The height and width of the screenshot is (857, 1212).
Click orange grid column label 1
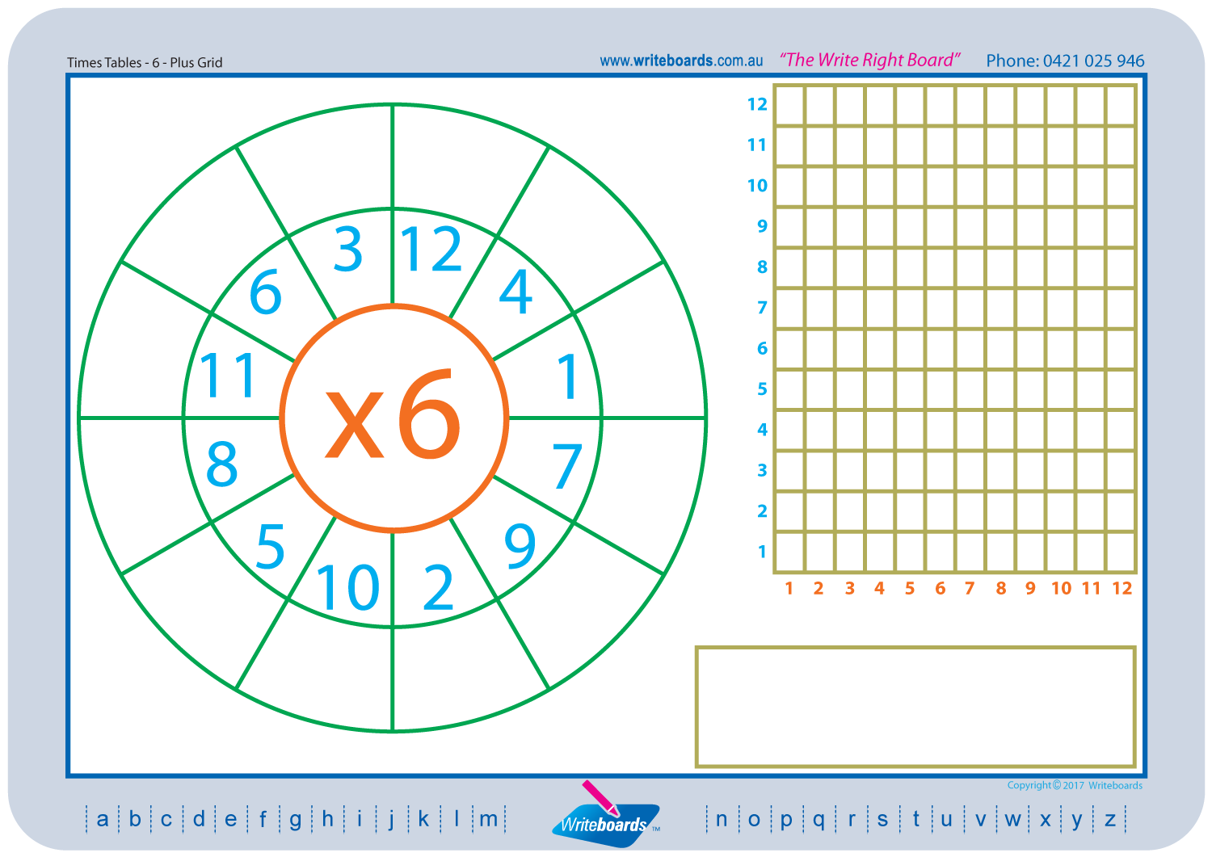(x=789, y=588)
